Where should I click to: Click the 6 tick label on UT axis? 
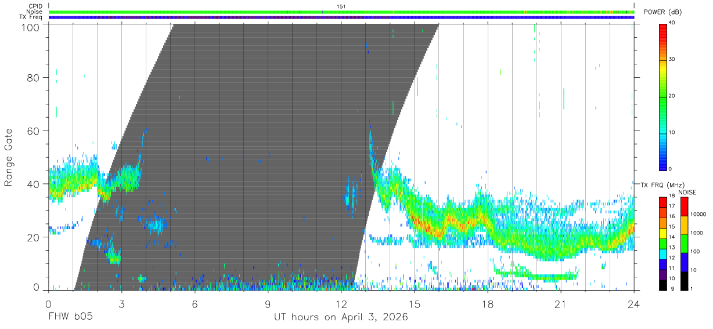coord(195,305)
